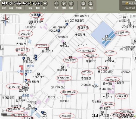Click the 복된교회 label
Screen dimensions: 136x119
pyautogui.click(x=90, y=56)
